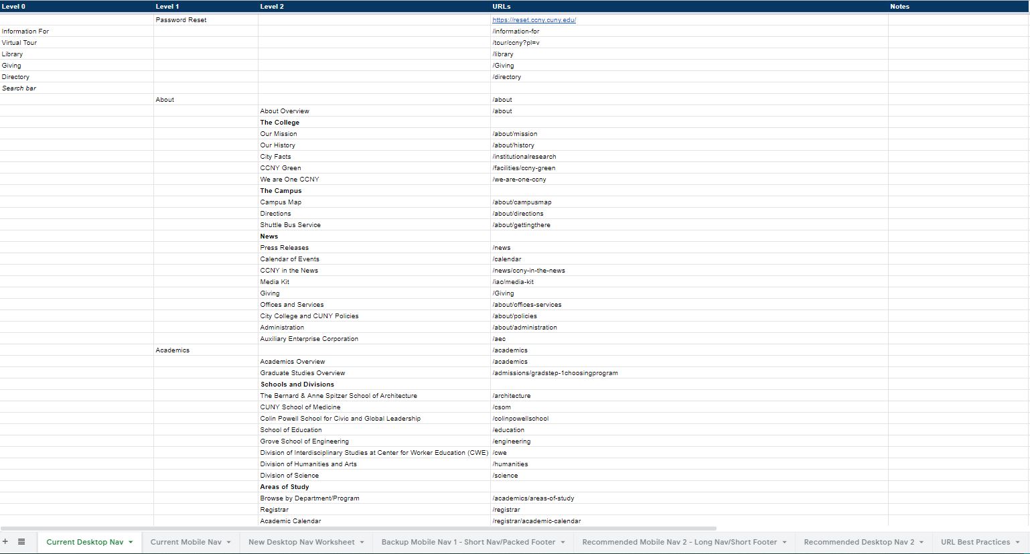
Task: Select the Current Desktop Nav sheet tab
Action: click(x=84, y=543)
